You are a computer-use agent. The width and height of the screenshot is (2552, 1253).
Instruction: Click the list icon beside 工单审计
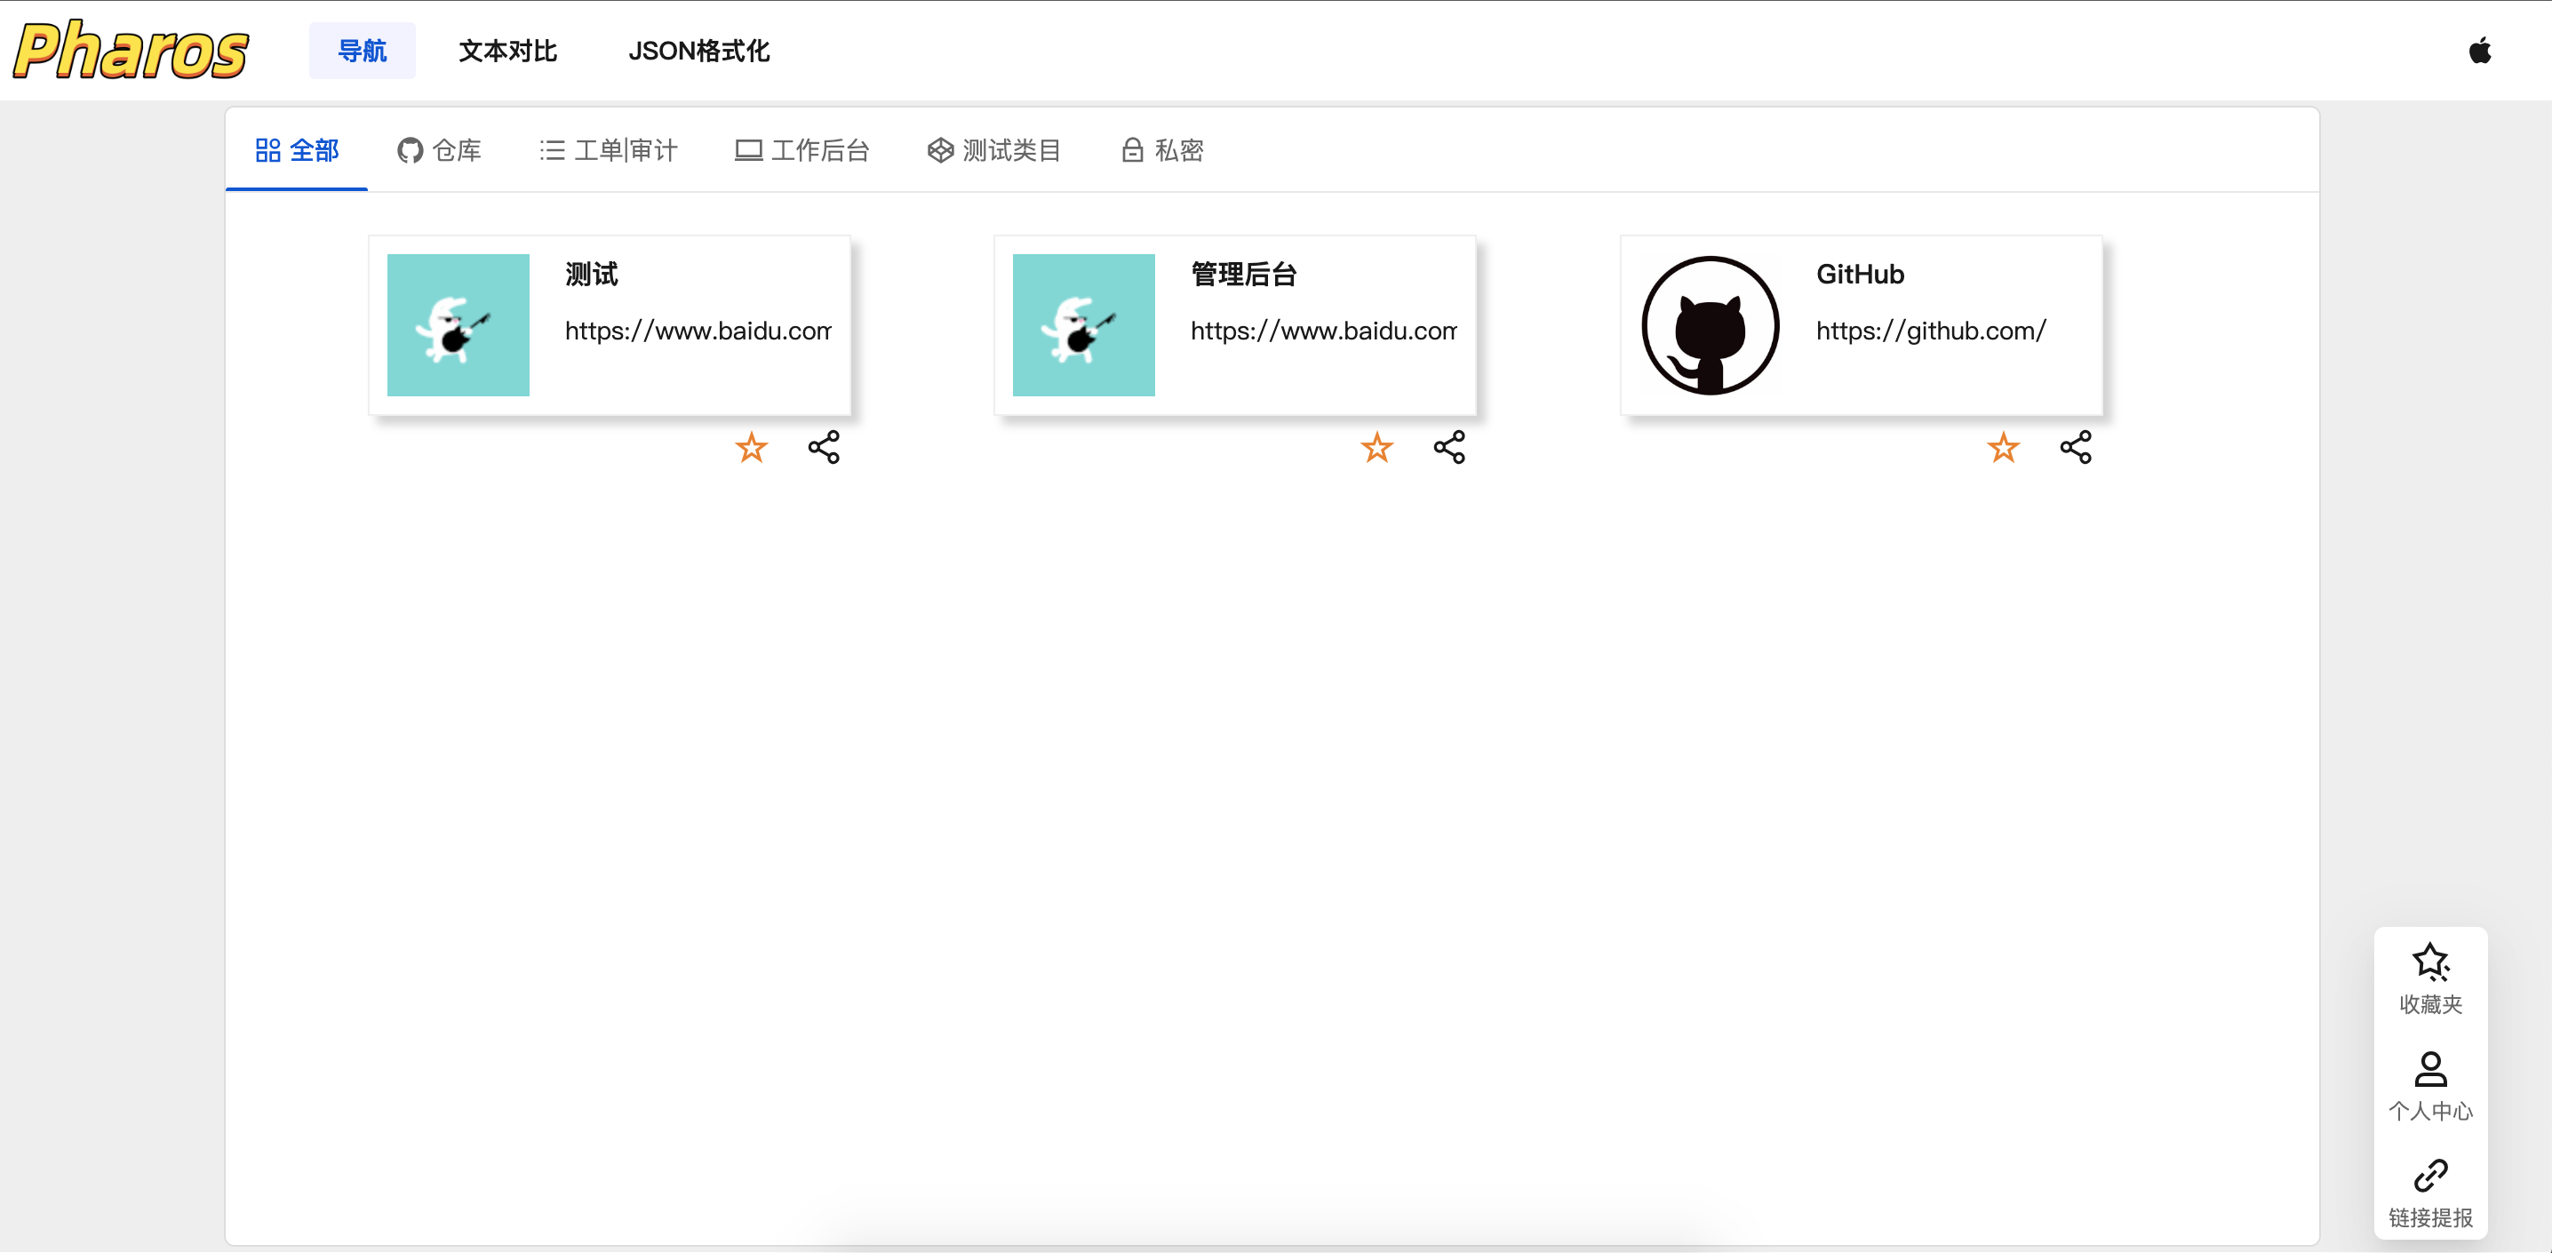552,150
